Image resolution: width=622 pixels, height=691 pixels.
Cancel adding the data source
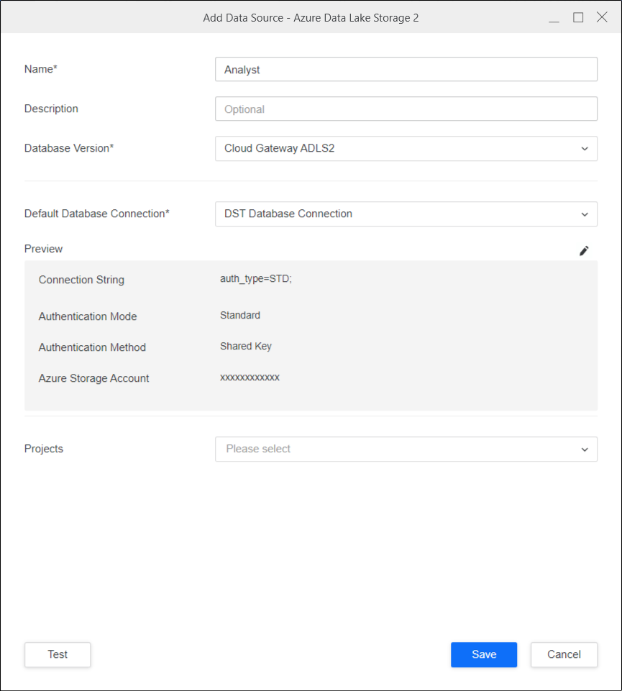tap(564, 654)
